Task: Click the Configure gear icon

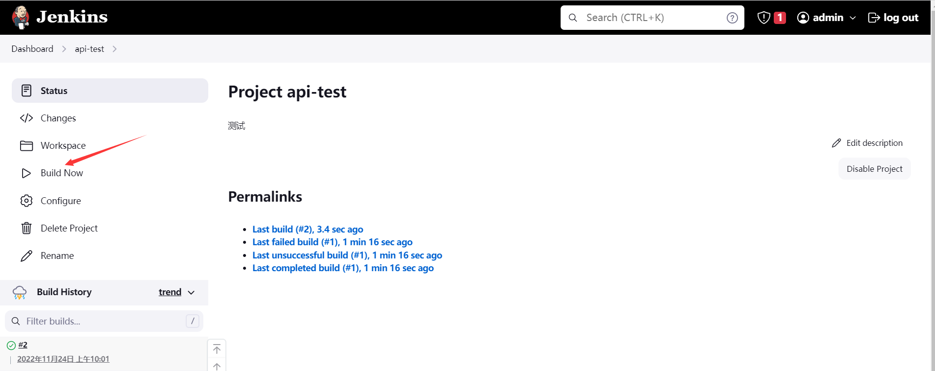Action: pos(26,201)
